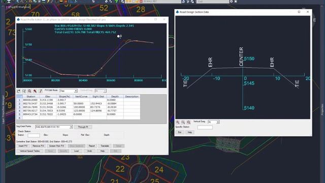Open Layer Properties Manager side panel
The height and width of the screenshot is (183, 325).
coord(3,110)
